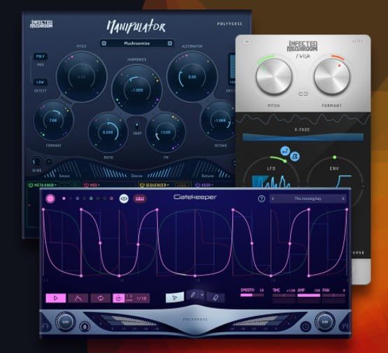Click the pink play trigger button in Gatekeeper
The image size is (388, 353).
coord(56,298)
